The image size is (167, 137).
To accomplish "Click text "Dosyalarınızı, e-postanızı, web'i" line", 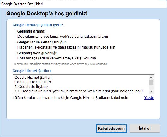I will tap(63, 37).
